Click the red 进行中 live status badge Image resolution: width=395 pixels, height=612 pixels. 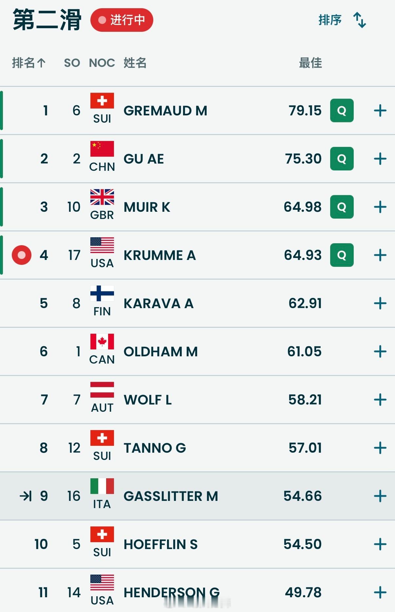(x=122, y=20)
